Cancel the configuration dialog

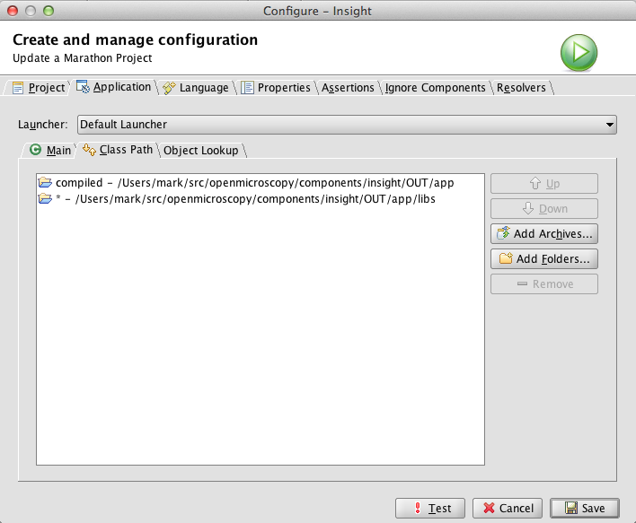pos(508,508)
